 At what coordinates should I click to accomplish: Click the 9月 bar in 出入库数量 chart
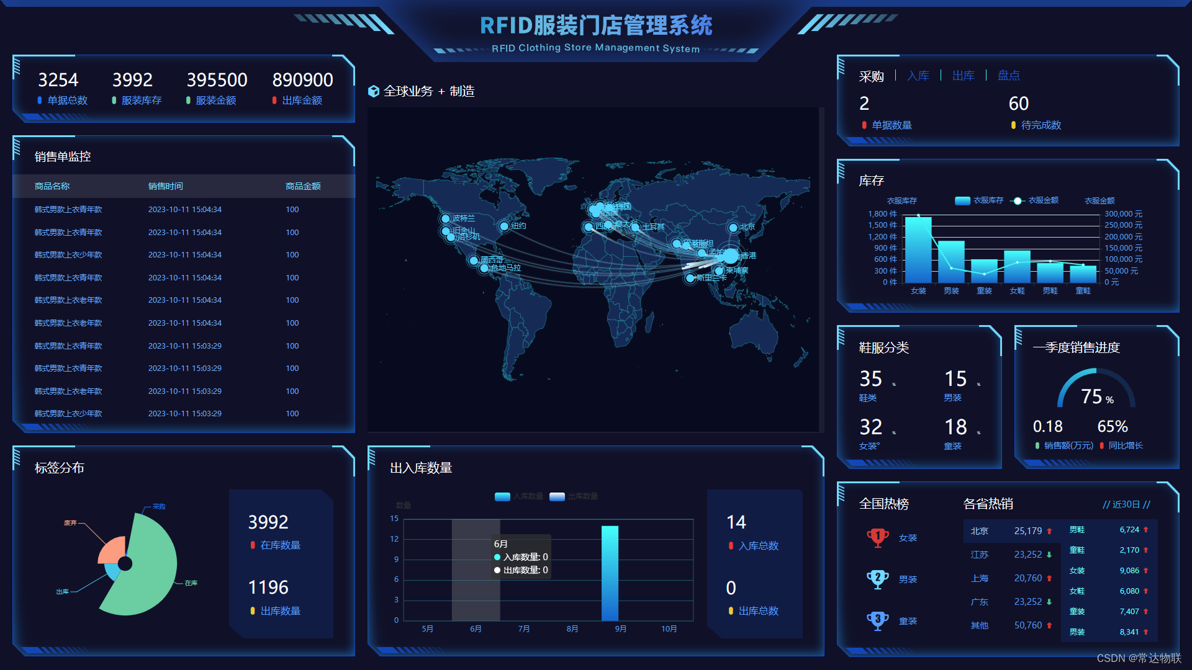click(610, 573)
